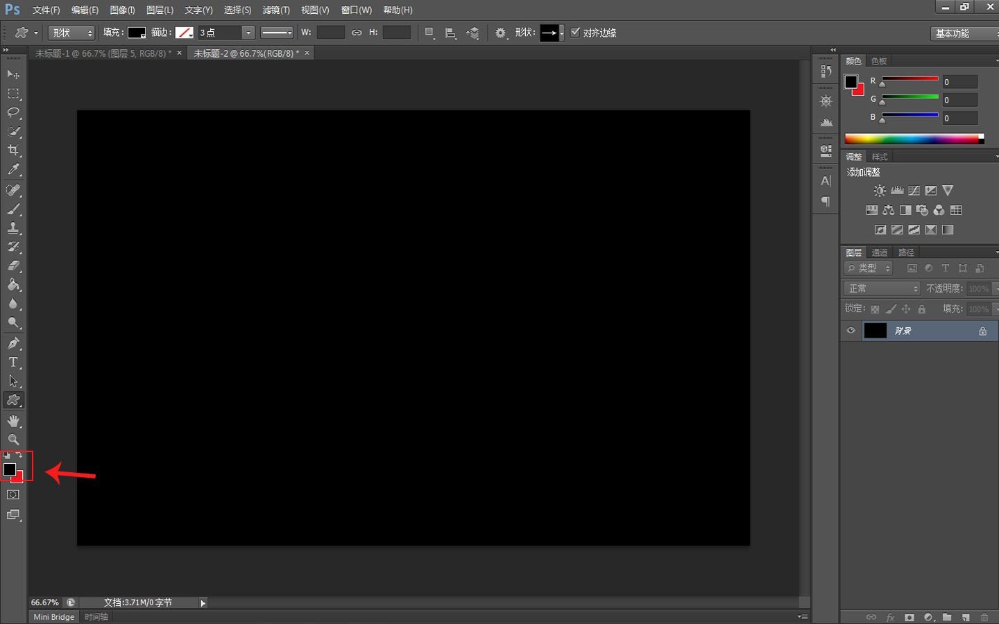The image size is (999, 624).
Task: Select the Dodge tool
Action: pyautogui.click(x=13, y=323)
